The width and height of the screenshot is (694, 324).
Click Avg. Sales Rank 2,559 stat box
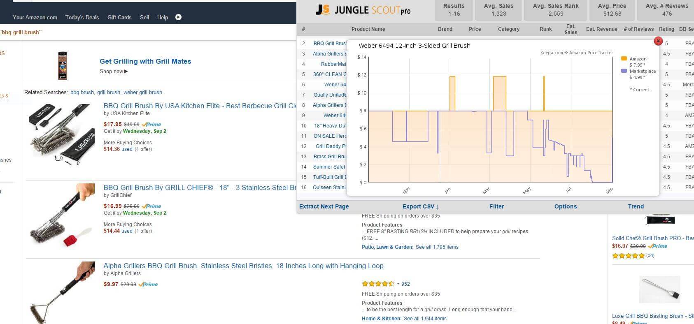pos(556,10)
